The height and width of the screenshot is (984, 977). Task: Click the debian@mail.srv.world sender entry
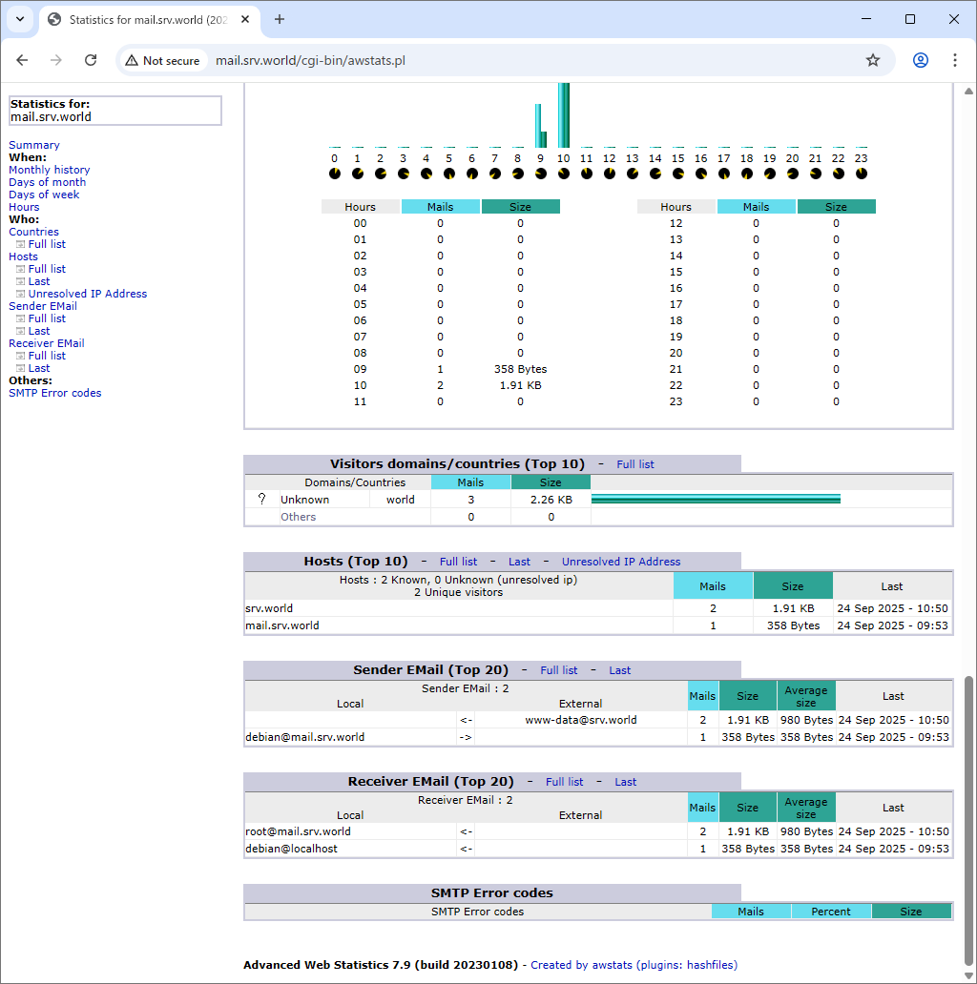[304, 737]
